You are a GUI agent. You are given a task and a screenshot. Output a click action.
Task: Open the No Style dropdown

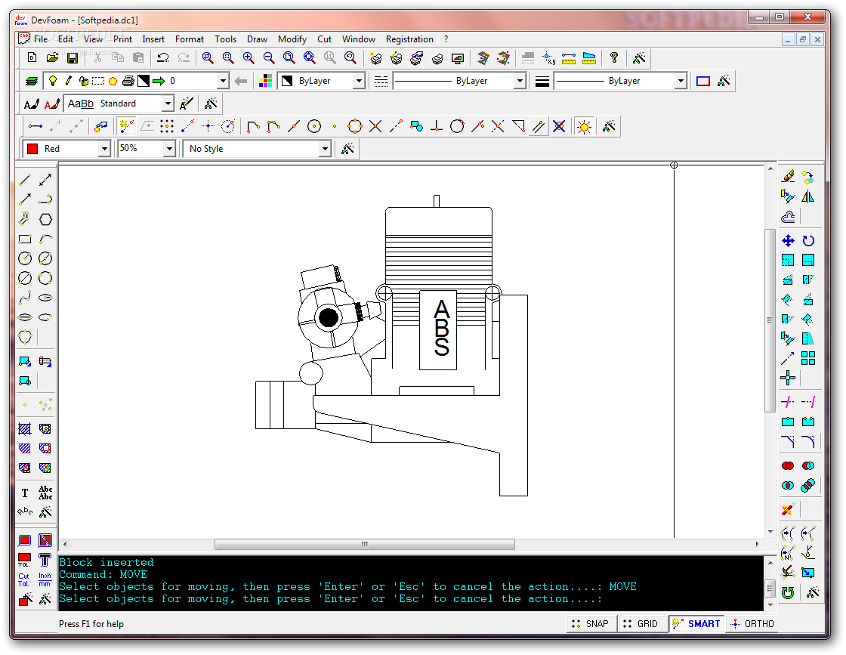point(324,149)
